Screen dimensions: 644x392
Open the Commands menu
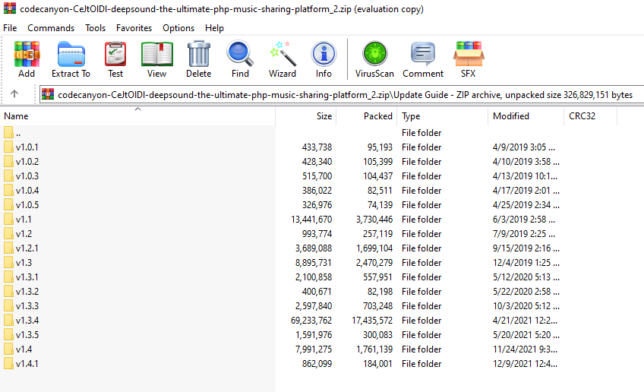pyautogui.click(x=51, y=28)
